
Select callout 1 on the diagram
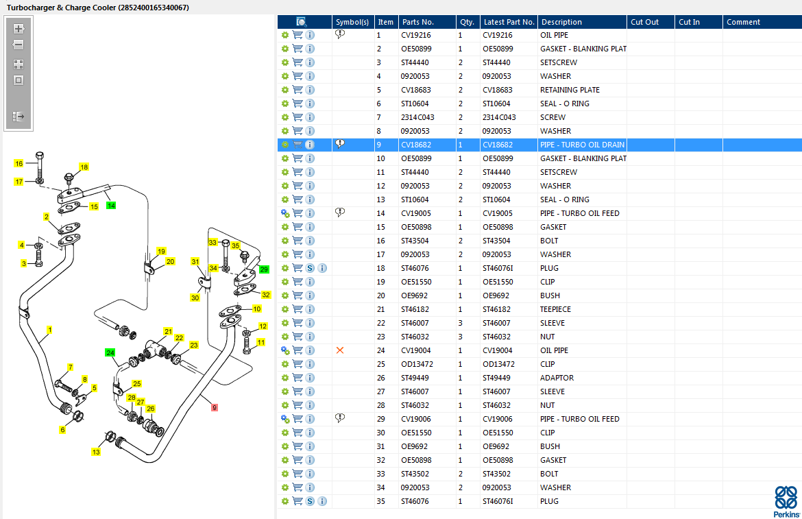(49, 330)
